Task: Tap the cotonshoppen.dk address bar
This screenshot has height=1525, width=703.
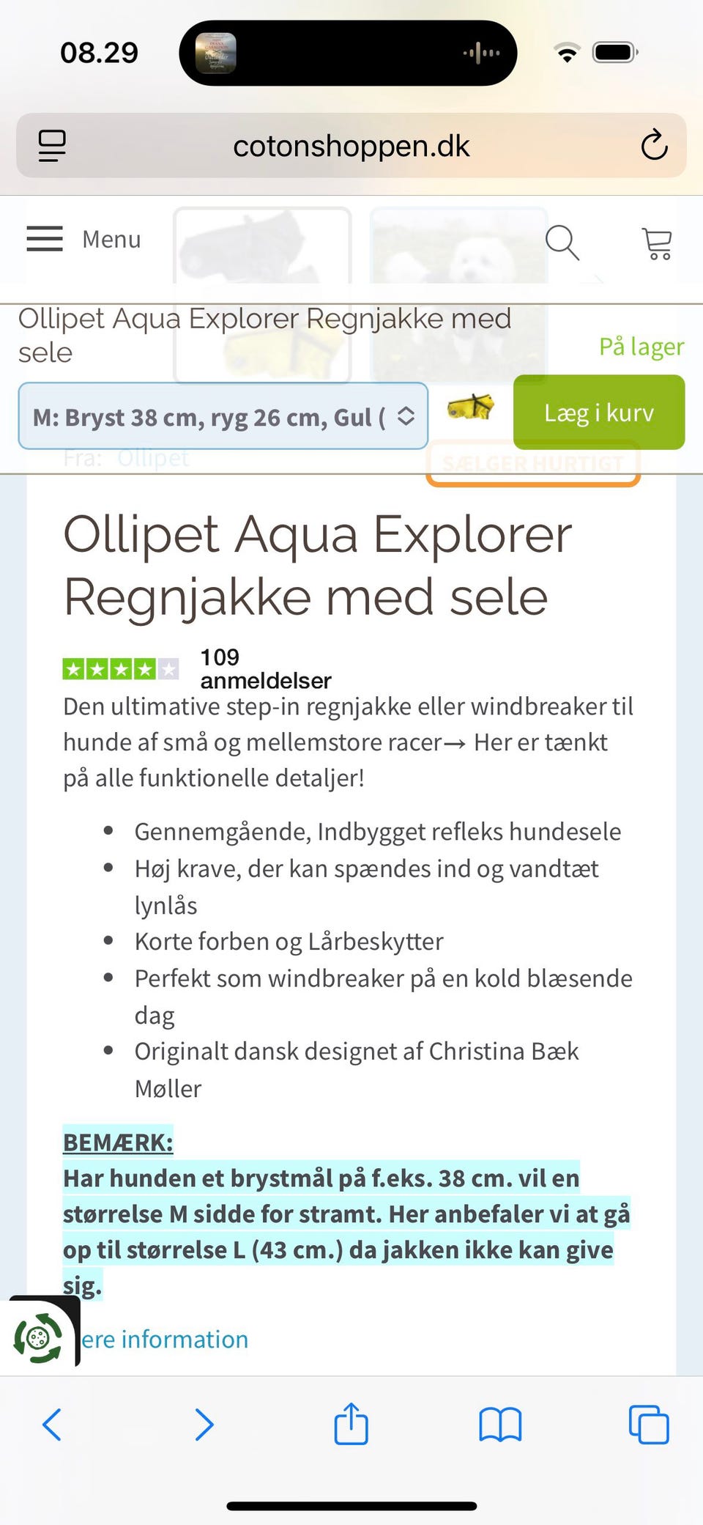Action: 351,146
